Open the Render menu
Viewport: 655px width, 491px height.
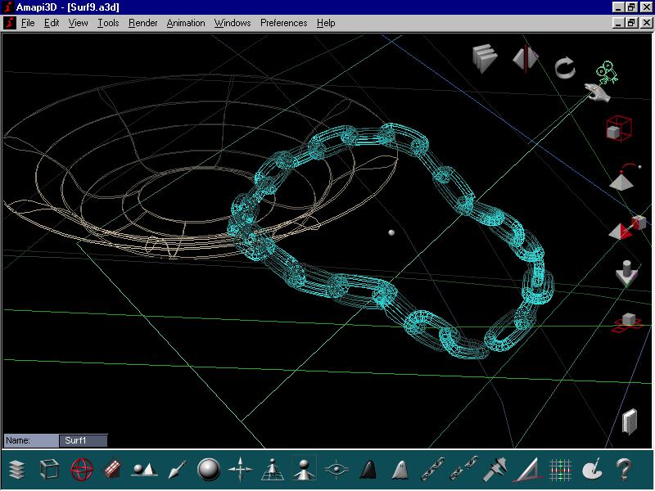pyautogui.click(x=142, y=23)
